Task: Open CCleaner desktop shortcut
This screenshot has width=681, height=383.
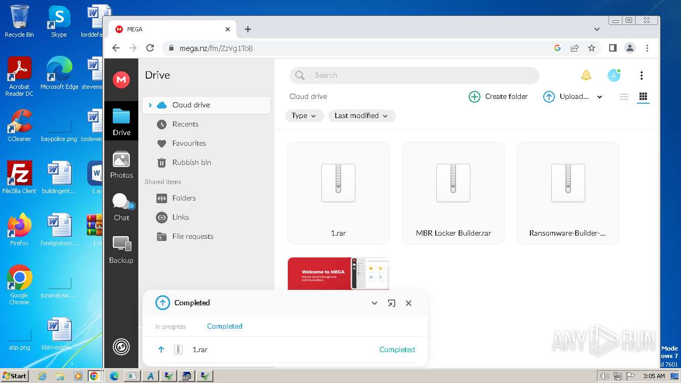Action: click(x=19, y=126)
